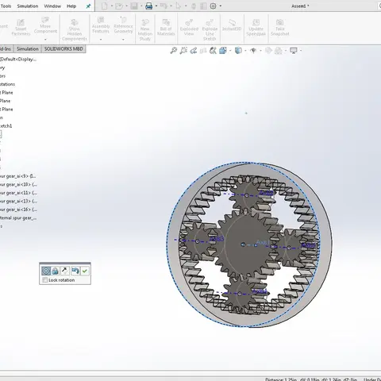The height and width of the screenshot is (381, 381).
Task: Select spur gear_ai<9> in tree
Action: click(x=18, y=176)
